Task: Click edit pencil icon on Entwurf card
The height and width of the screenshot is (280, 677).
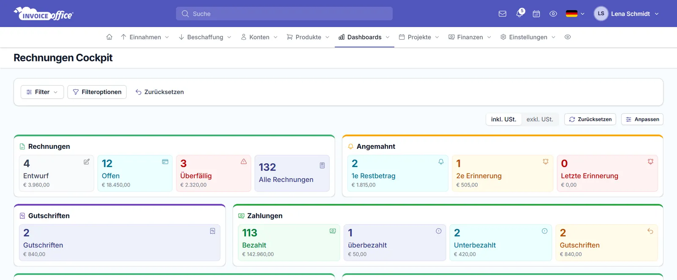Action: point(86,162)
